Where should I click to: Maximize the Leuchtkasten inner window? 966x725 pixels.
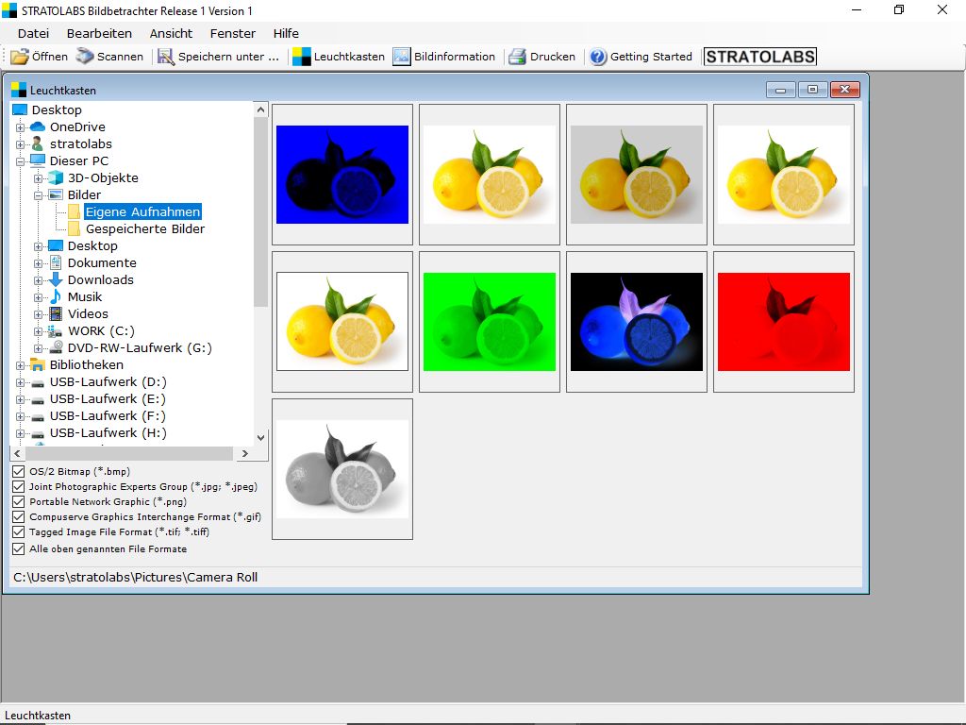coord(812,90)
